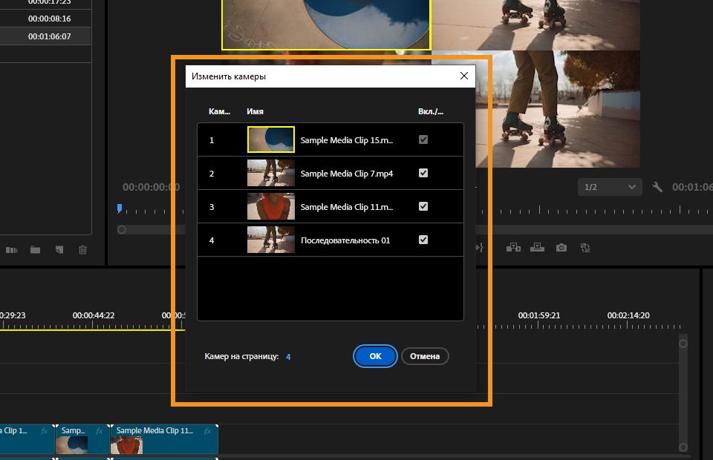Click the Отмена button

(425, 356)
